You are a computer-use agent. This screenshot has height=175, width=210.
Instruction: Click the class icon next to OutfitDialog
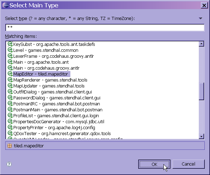pos(10,92)
